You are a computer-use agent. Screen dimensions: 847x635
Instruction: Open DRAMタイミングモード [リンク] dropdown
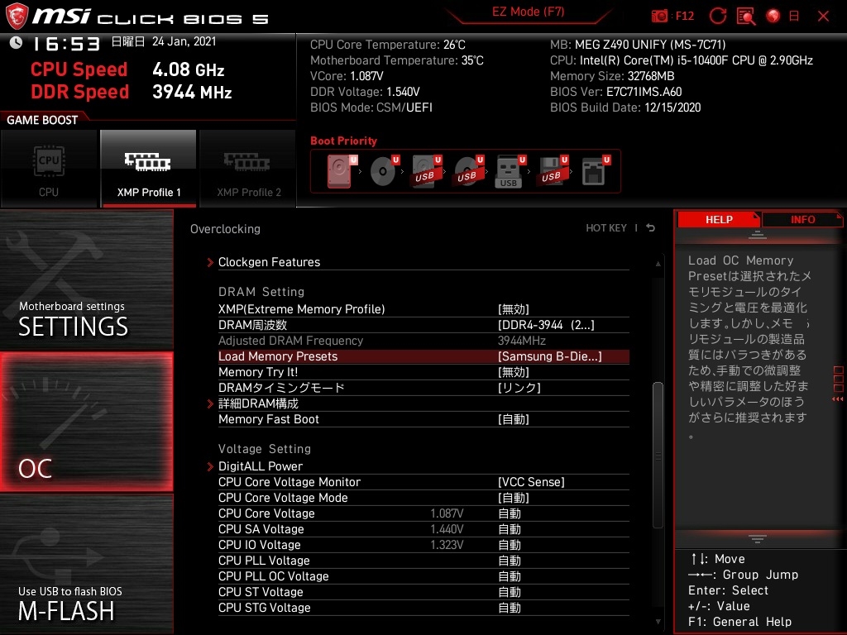519,388
